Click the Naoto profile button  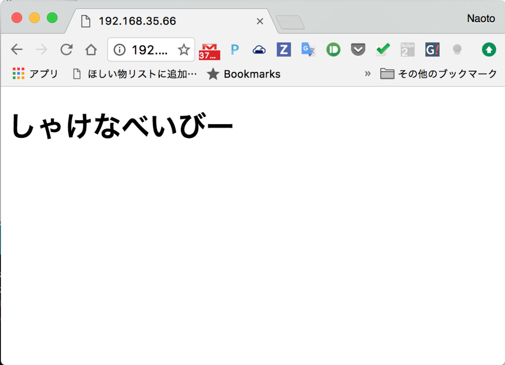[481, 18]
